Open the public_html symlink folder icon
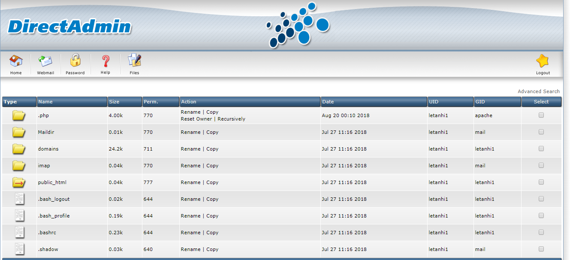 19,182
